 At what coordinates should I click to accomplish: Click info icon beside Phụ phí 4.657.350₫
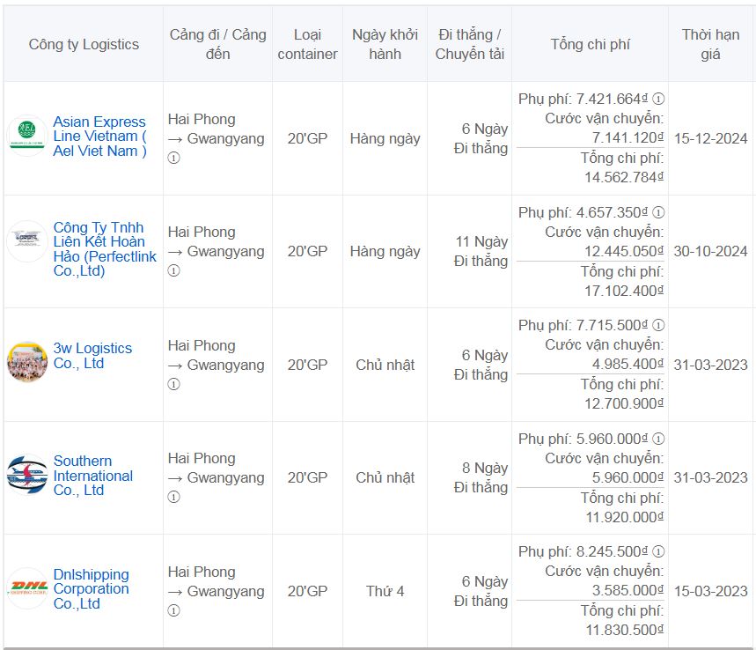[658, 212]
